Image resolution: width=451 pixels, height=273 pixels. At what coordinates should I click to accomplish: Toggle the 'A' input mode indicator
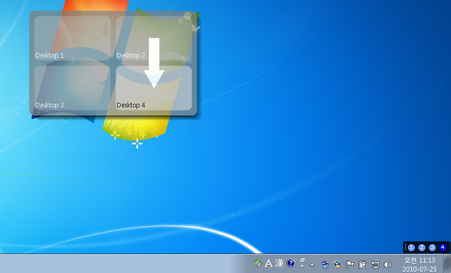(x=269, y=263)
